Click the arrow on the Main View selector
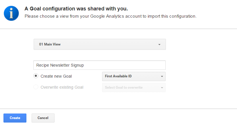 (x=159, y=45)
